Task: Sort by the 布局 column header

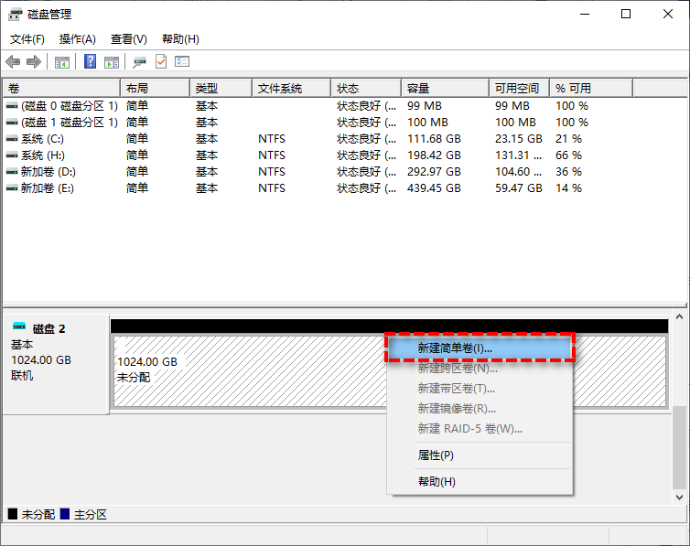Action: point(156,89)
